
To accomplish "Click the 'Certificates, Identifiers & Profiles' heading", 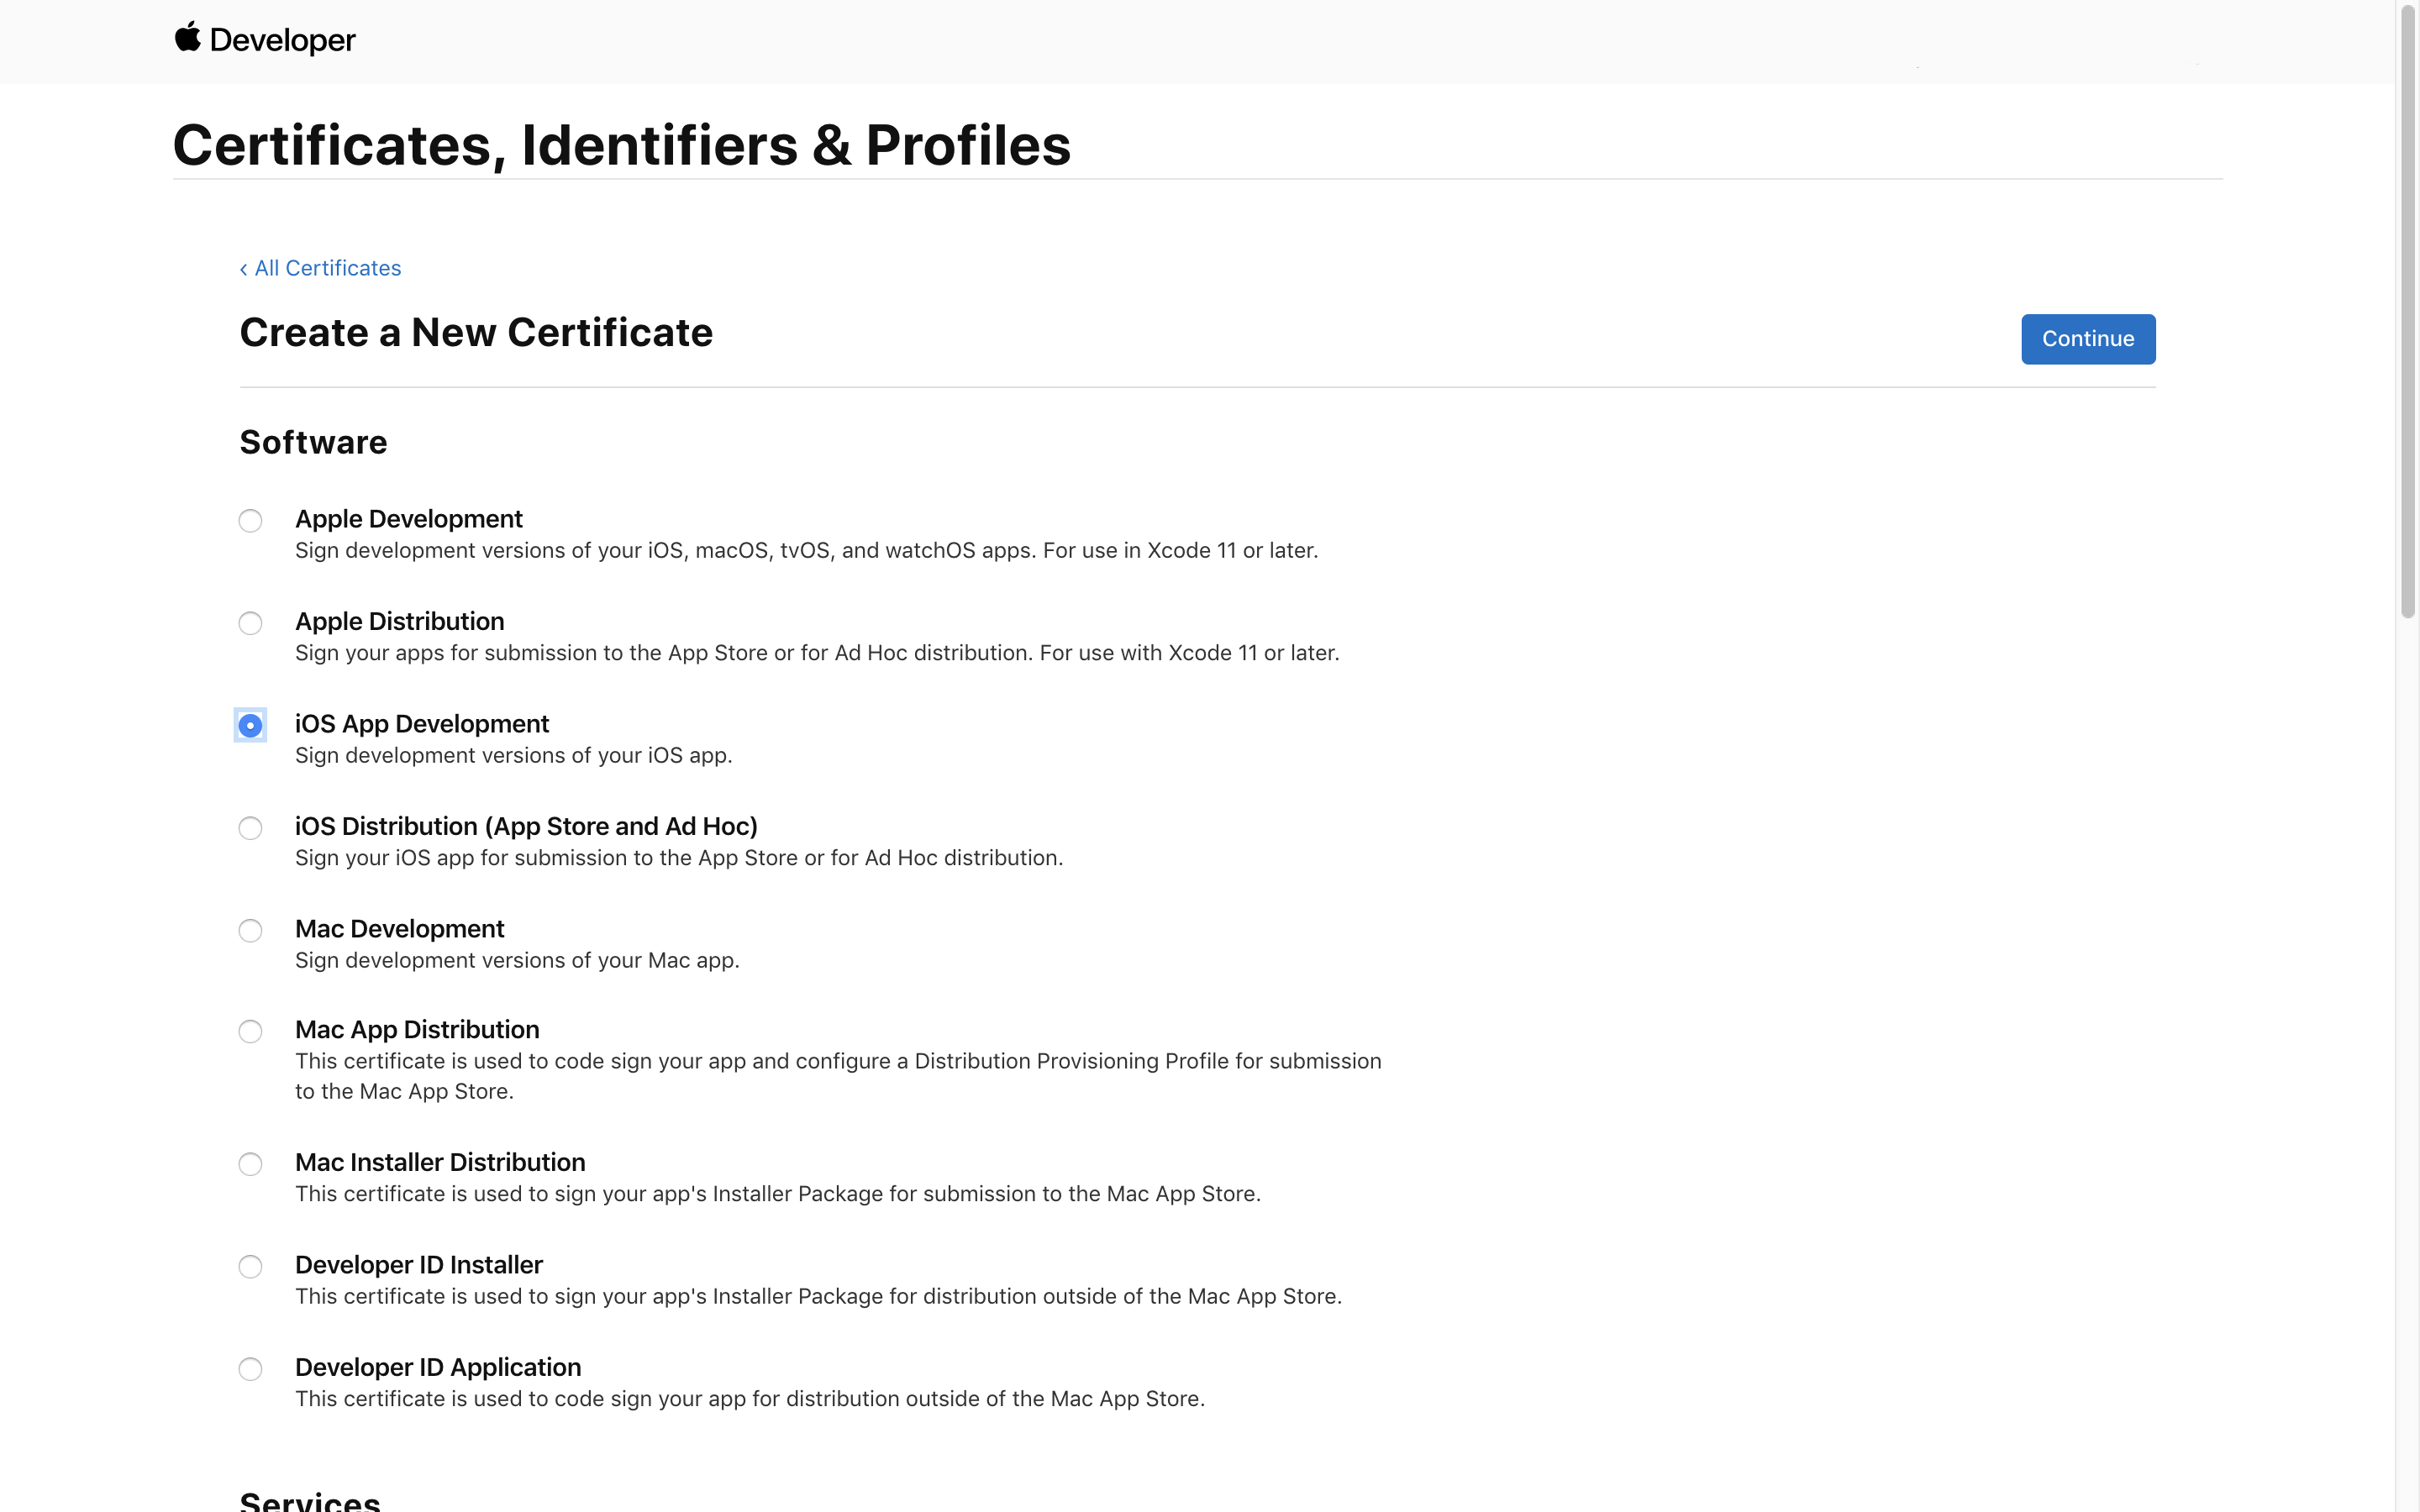I will (622, 145).
